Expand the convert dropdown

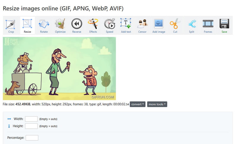click(x=137, y=104)
